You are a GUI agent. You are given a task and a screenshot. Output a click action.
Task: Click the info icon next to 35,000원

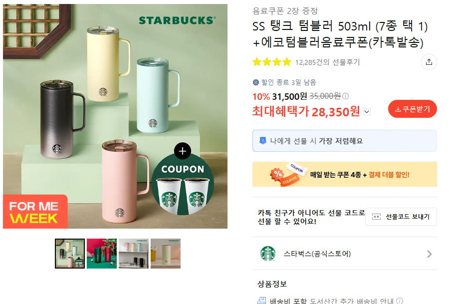coord(346,96)
